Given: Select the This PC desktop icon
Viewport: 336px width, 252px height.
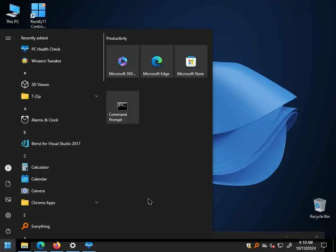Looking at the screenshot, I should [x=13, y=13].
